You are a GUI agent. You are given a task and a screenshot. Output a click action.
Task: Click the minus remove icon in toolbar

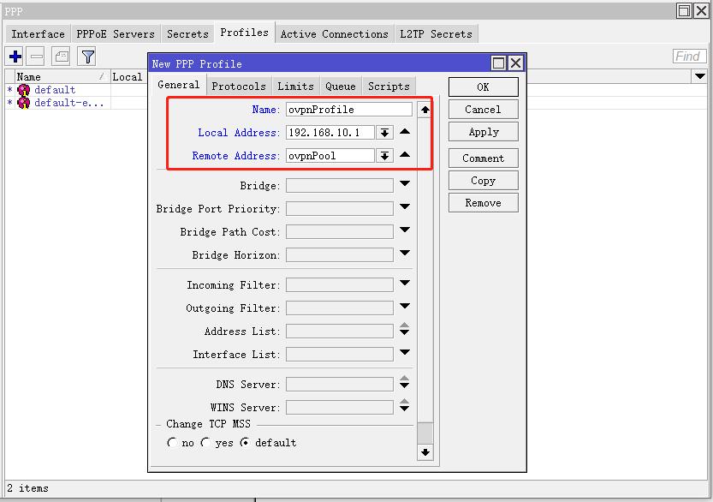point(36,57)
